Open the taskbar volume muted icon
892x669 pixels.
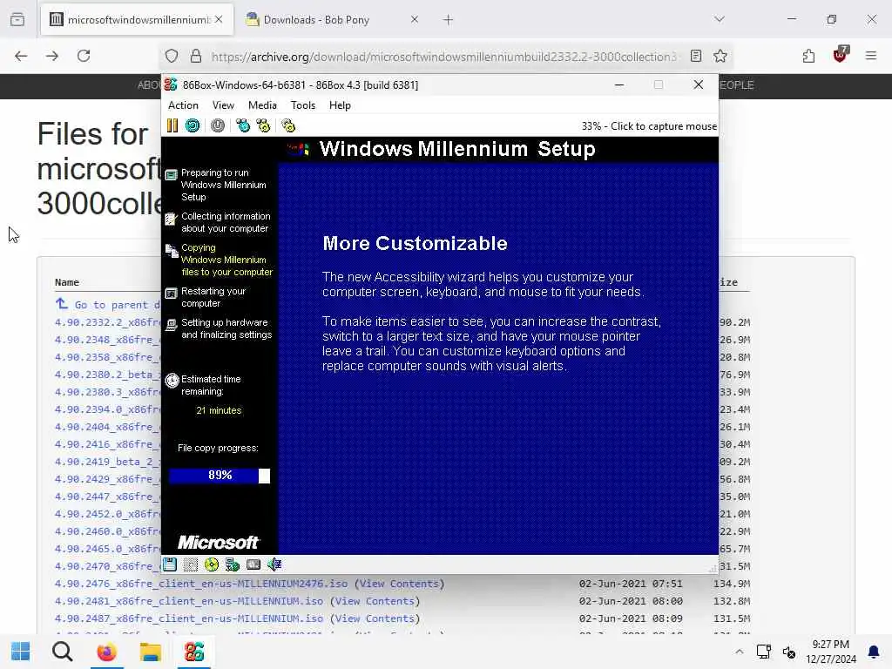click(x=789, y=652)
